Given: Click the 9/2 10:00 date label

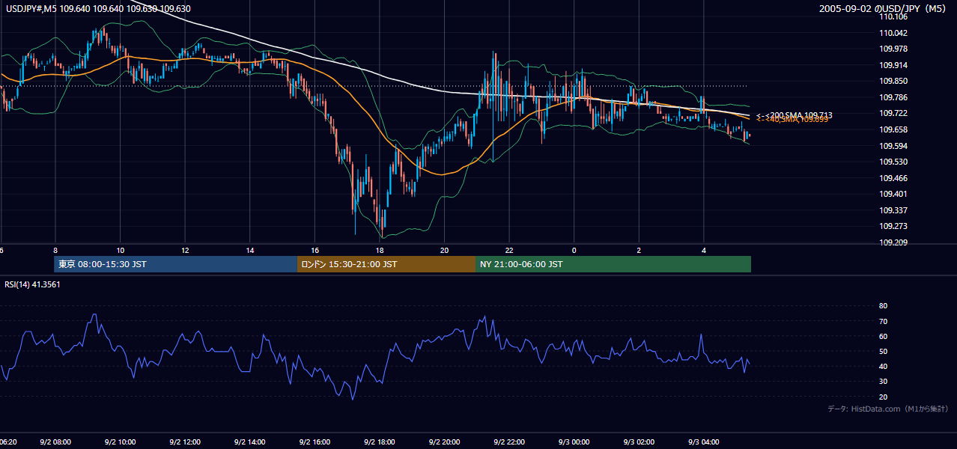Looking at the screenshot, I should coord(121,442).
